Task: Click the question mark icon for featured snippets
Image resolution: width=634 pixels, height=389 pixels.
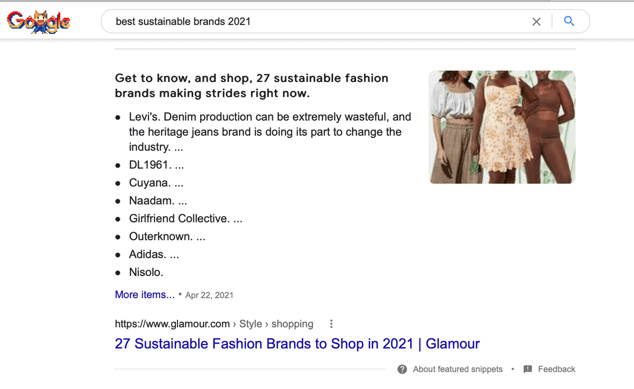Action: click(402, 369)
